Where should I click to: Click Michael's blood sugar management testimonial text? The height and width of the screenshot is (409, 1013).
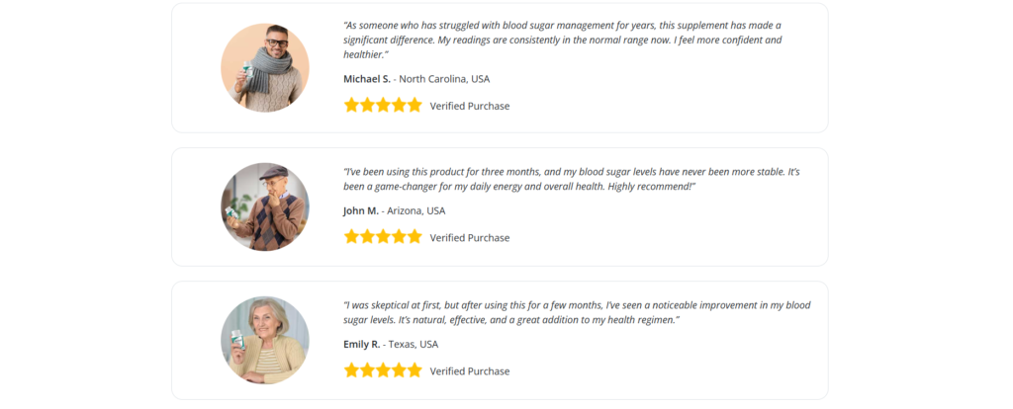tap(562, 40)
